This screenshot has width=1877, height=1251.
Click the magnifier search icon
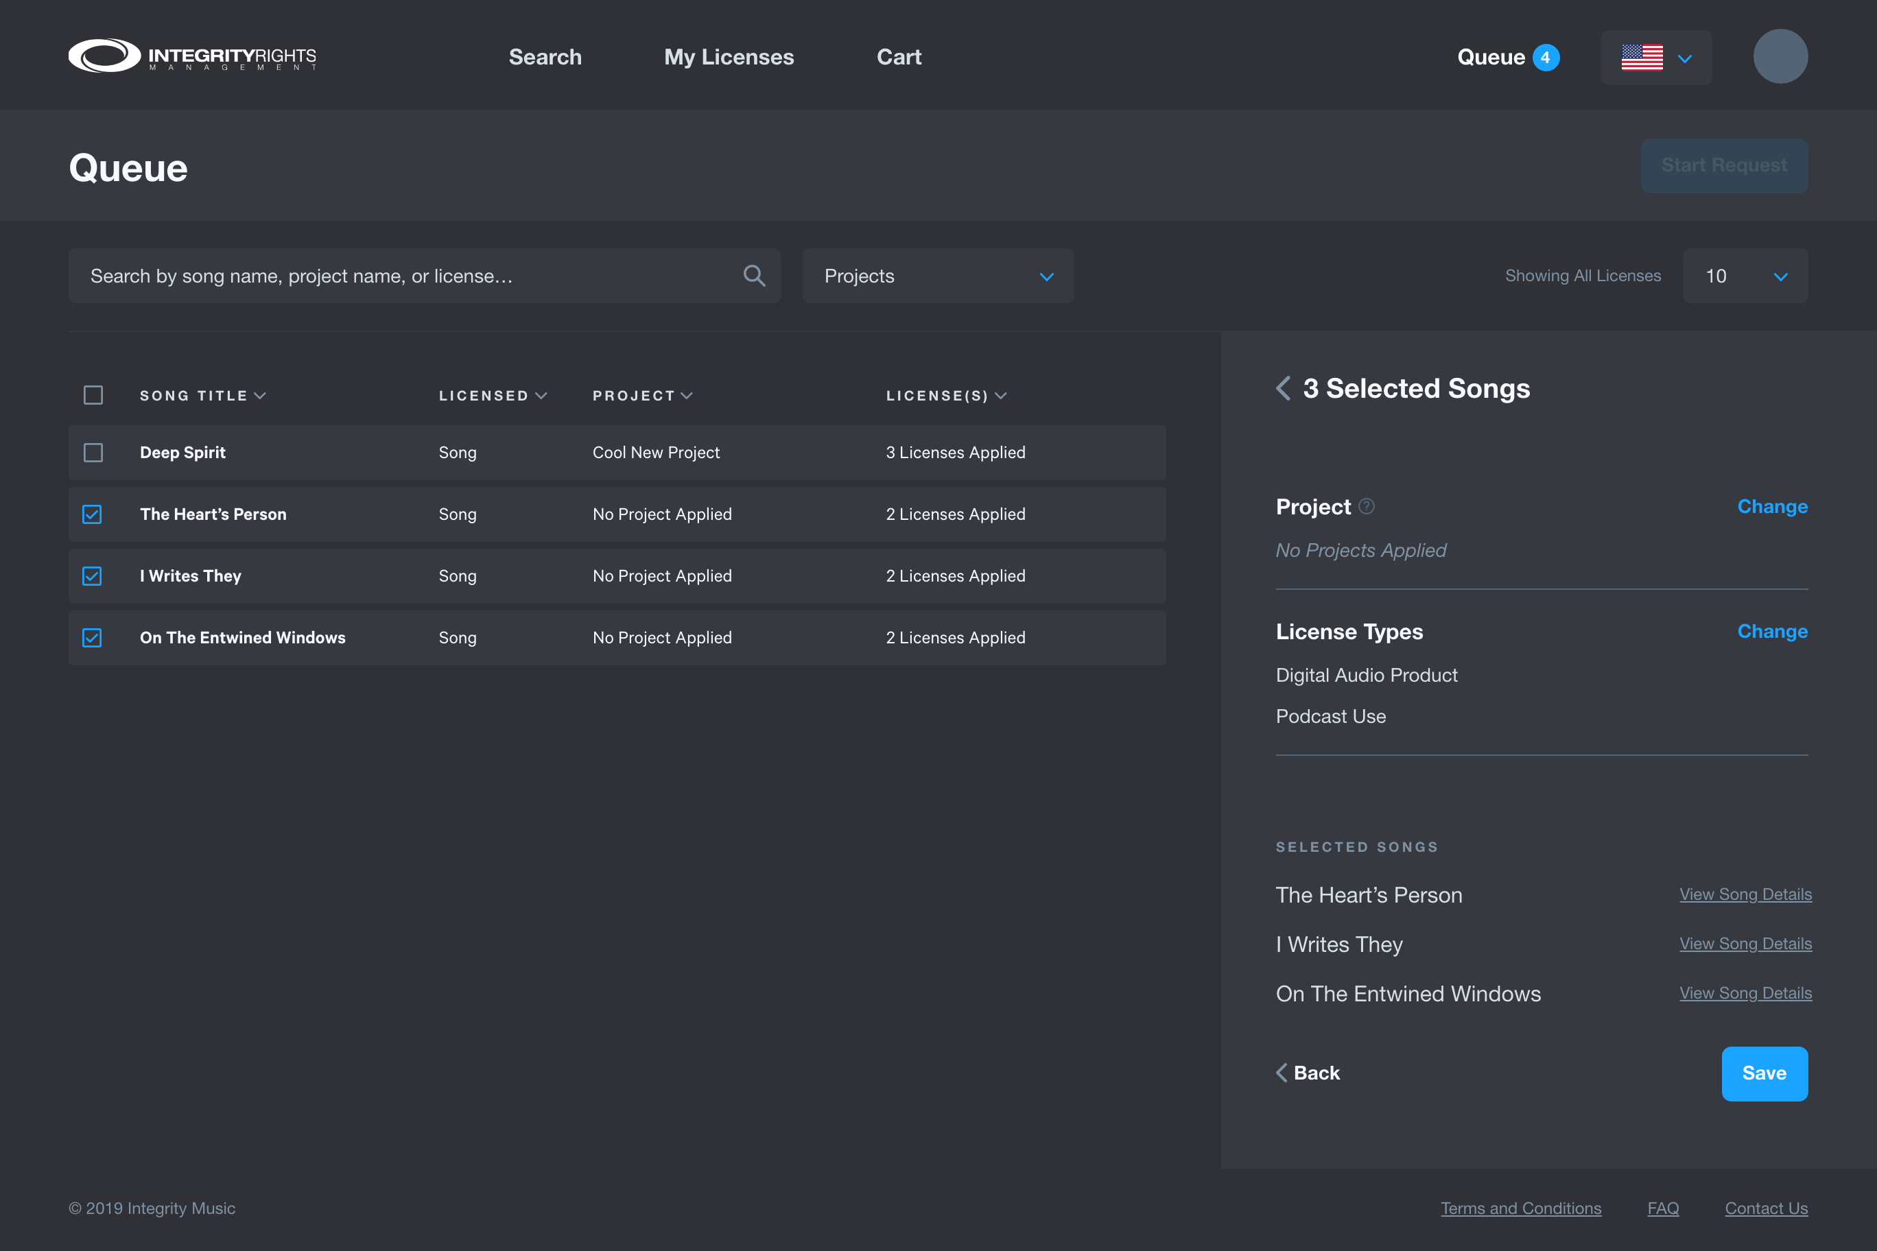pos(754,276)
